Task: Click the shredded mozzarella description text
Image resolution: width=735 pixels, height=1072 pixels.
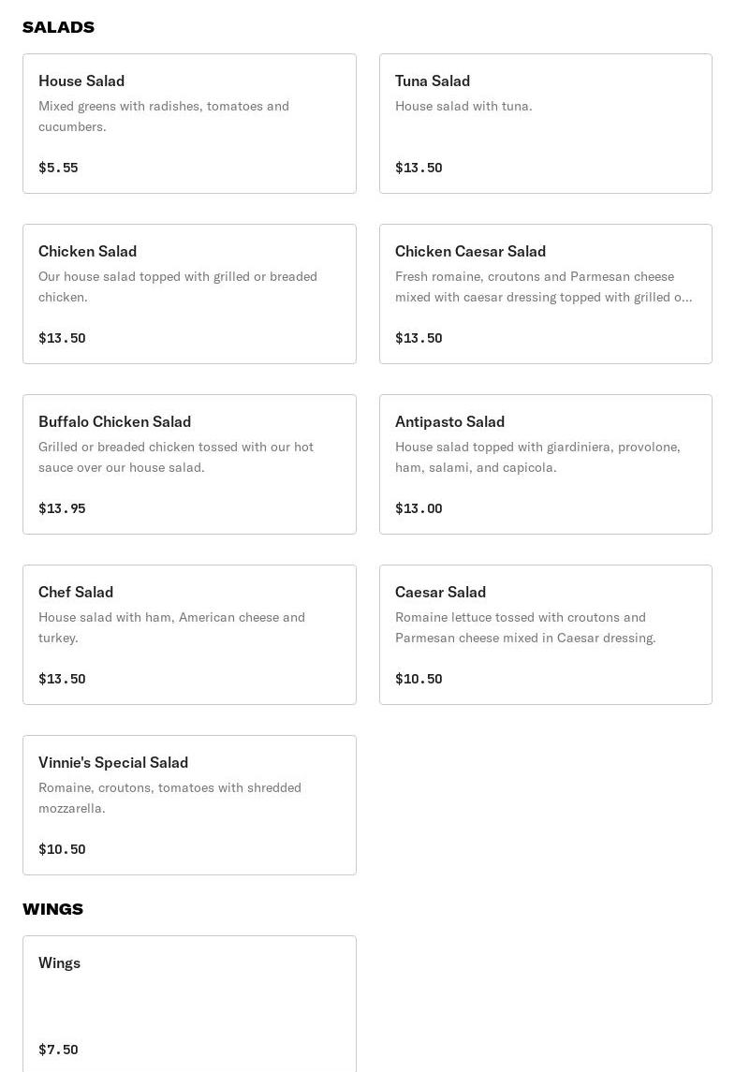Action: [x=169, y=798]
